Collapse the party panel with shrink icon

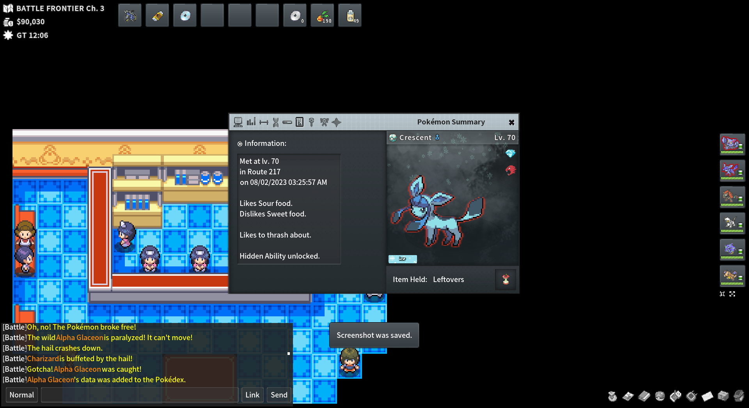click(722, 294)
